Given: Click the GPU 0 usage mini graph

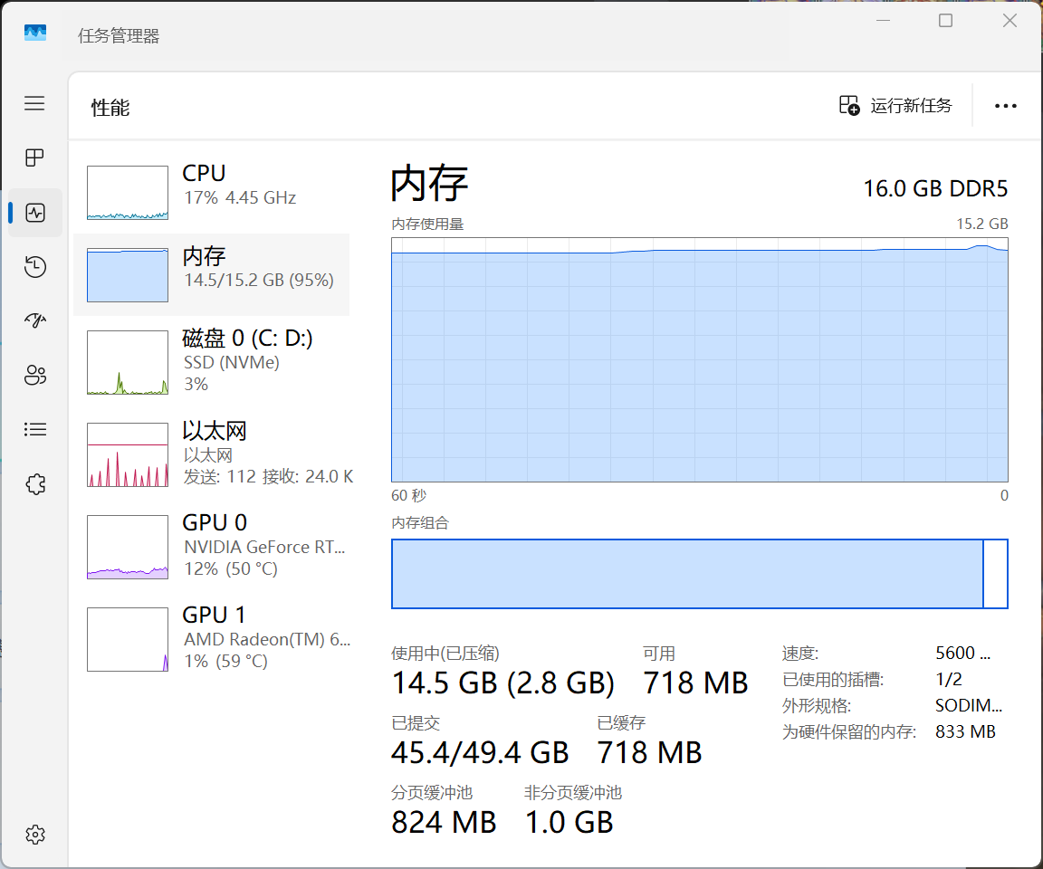Looking at the screenshot, I should [x=128, y=547].
